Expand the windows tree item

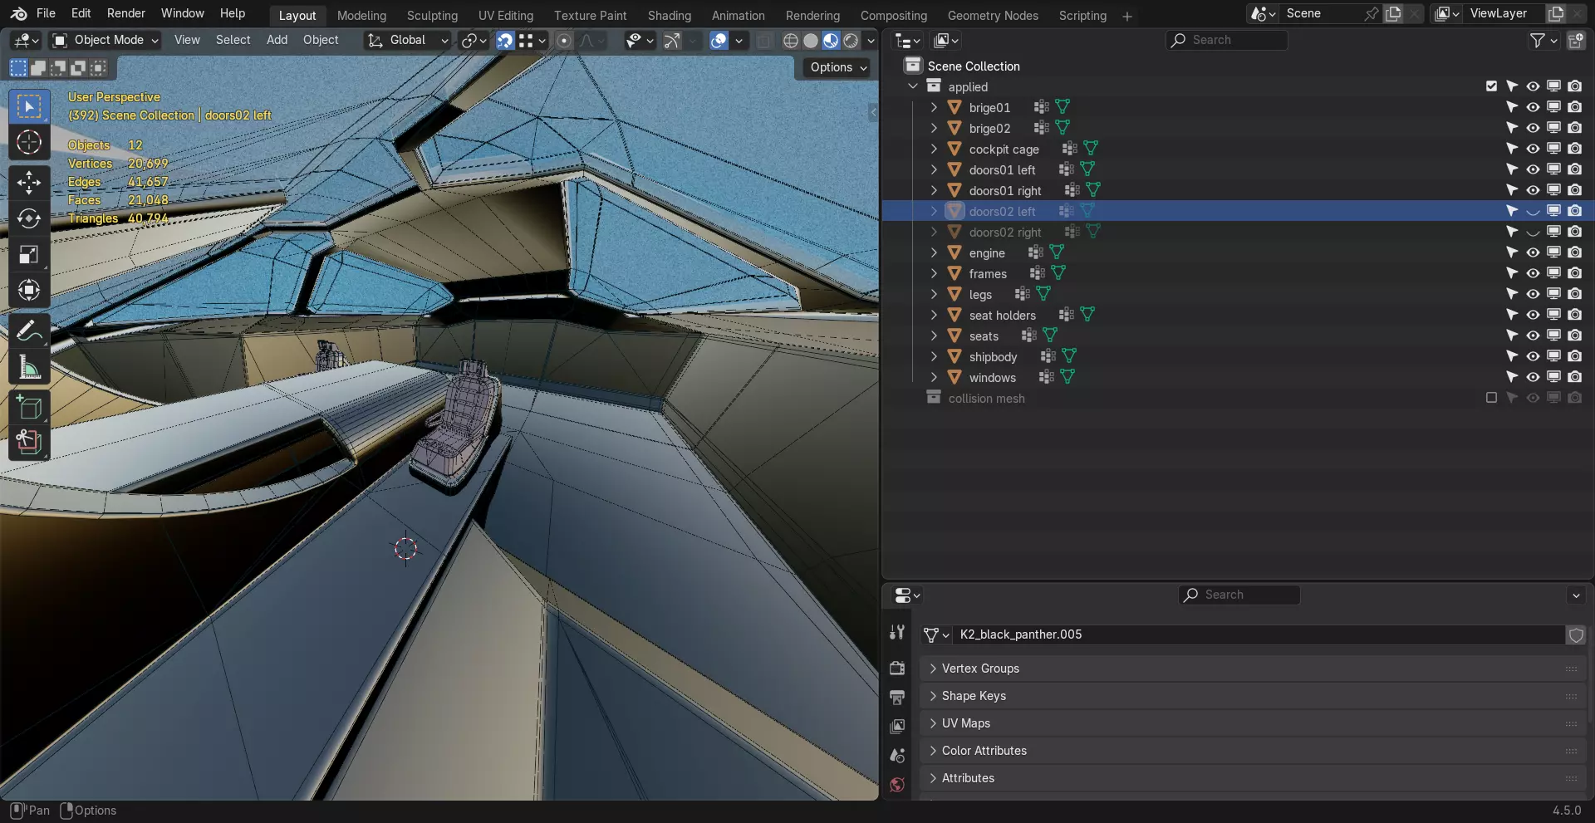(x=934, y=377)
